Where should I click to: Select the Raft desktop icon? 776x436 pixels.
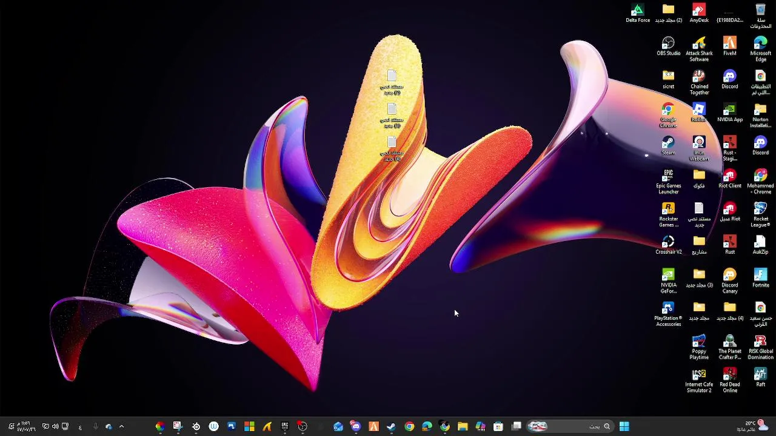tap(760, 378)
